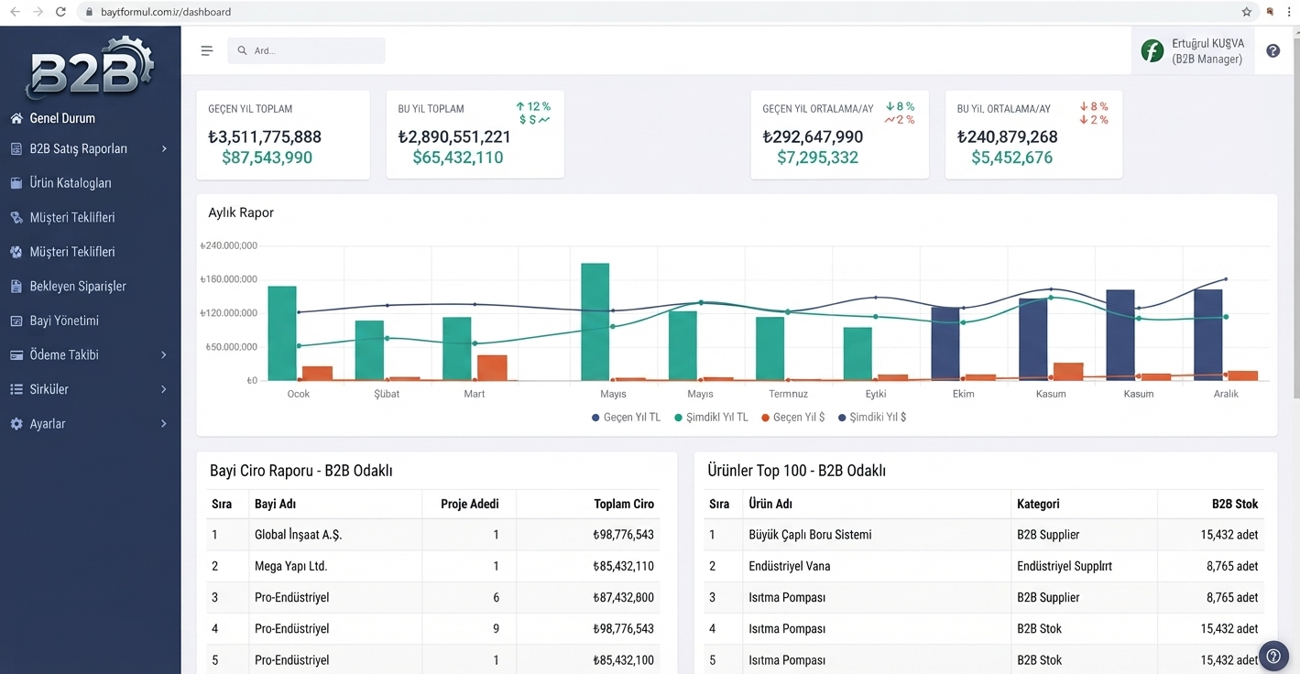Sort by the Bayi Adı column header
Image resolution: width=1300 pixels, height=674 pixels.
275,505
